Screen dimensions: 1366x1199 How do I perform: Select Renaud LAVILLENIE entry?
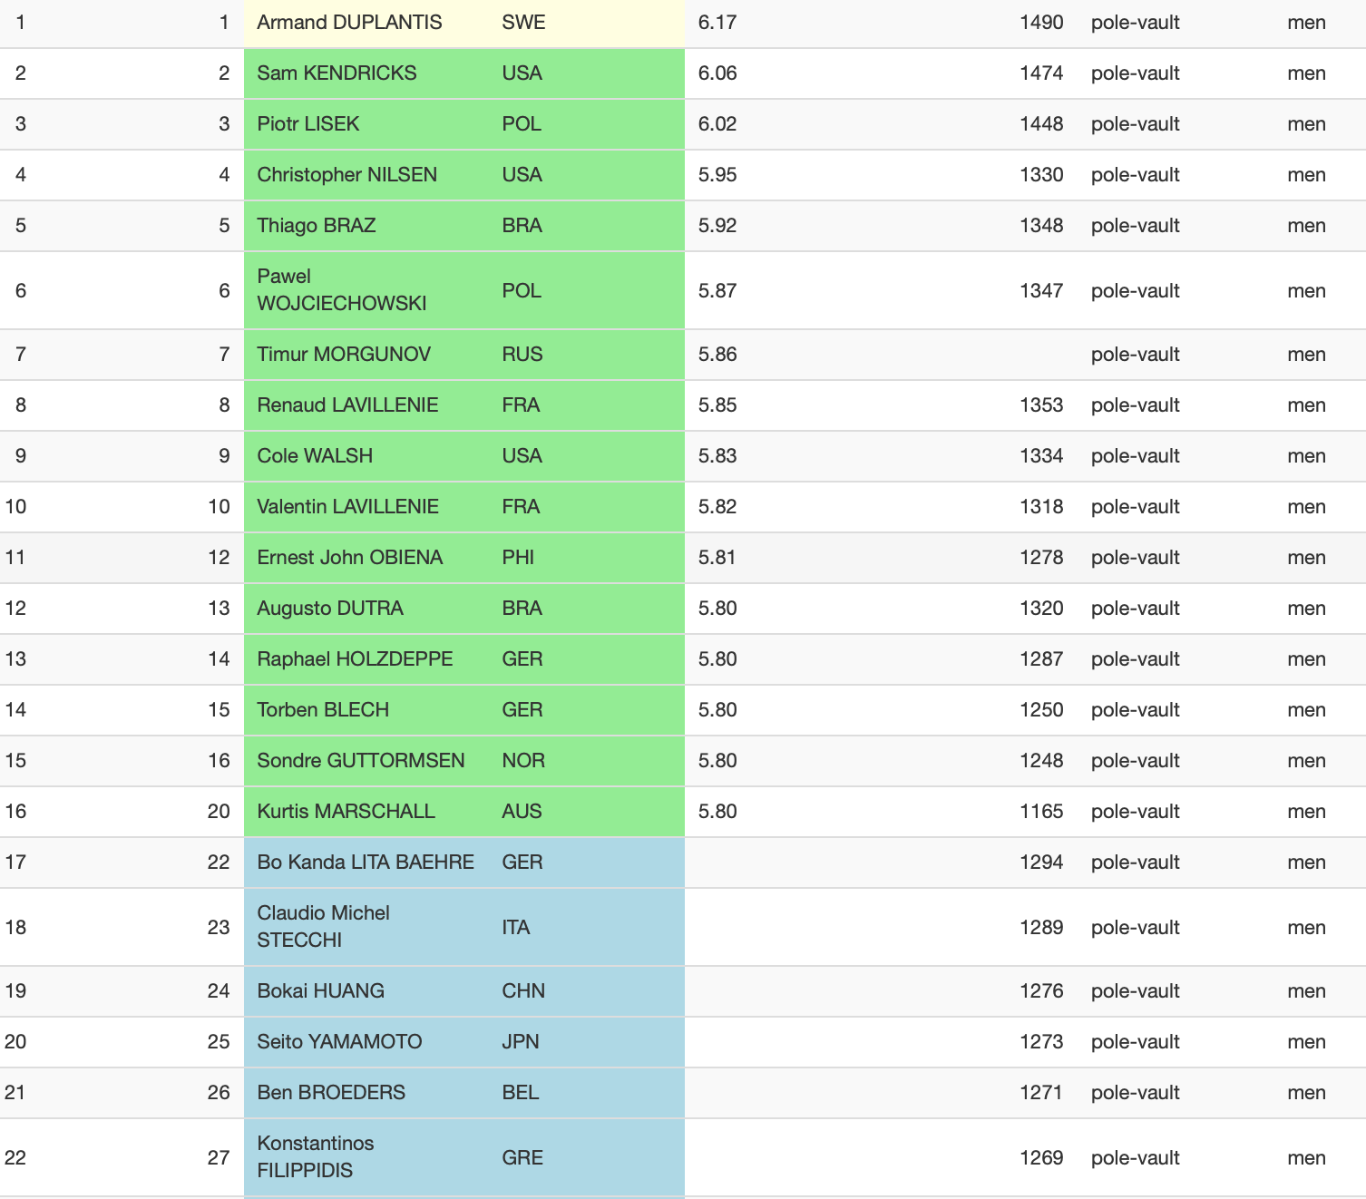(347, 405)
